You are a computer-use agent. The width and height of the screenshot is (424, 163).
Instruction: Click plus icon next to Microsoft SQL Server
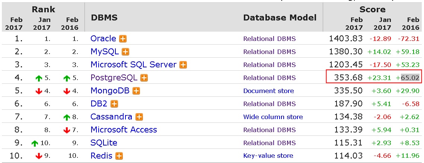coord(183,65)
